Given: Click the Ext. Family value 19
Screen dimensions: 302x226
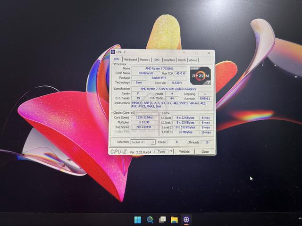Looking at the screenshot, I should [x=138, y=98].
